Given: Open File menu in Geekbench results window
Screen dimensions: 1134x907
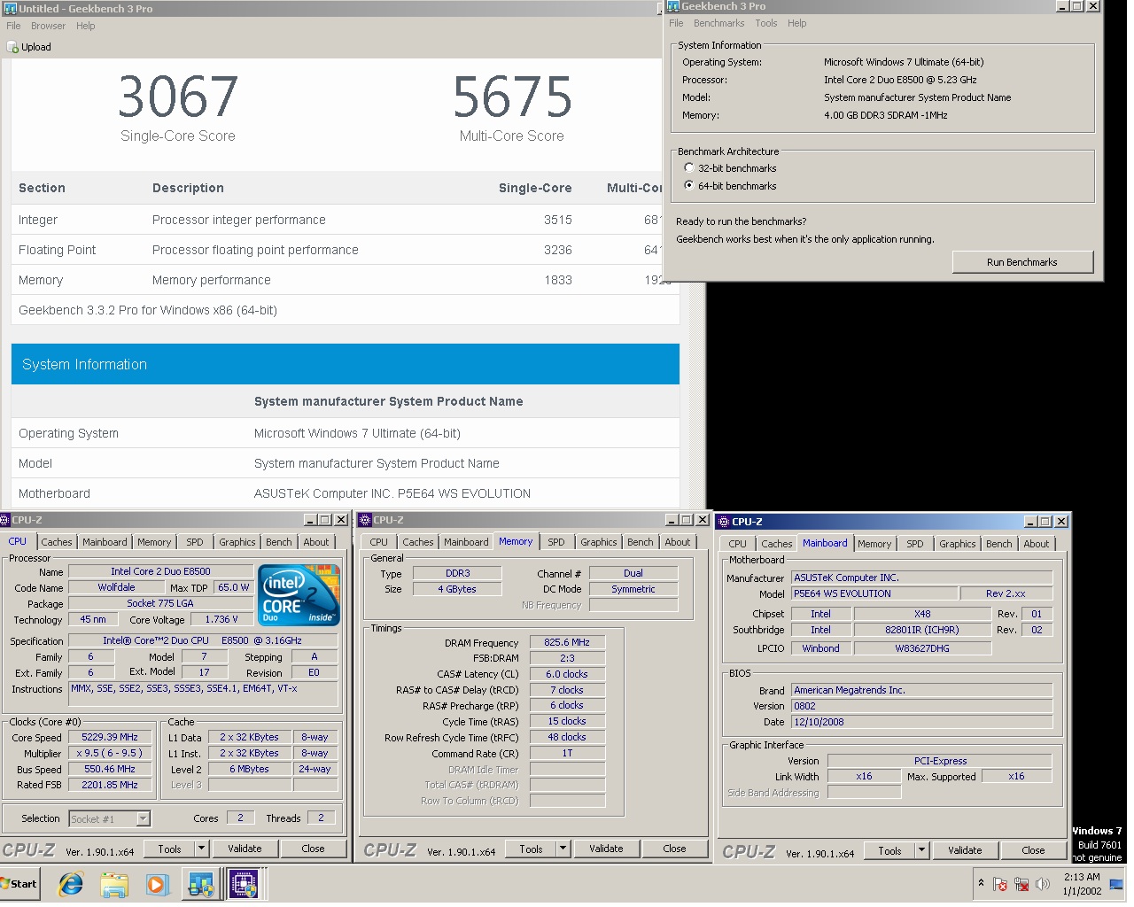Looking at the screenshot, I should pyautogui.click(x=13, y=26).
